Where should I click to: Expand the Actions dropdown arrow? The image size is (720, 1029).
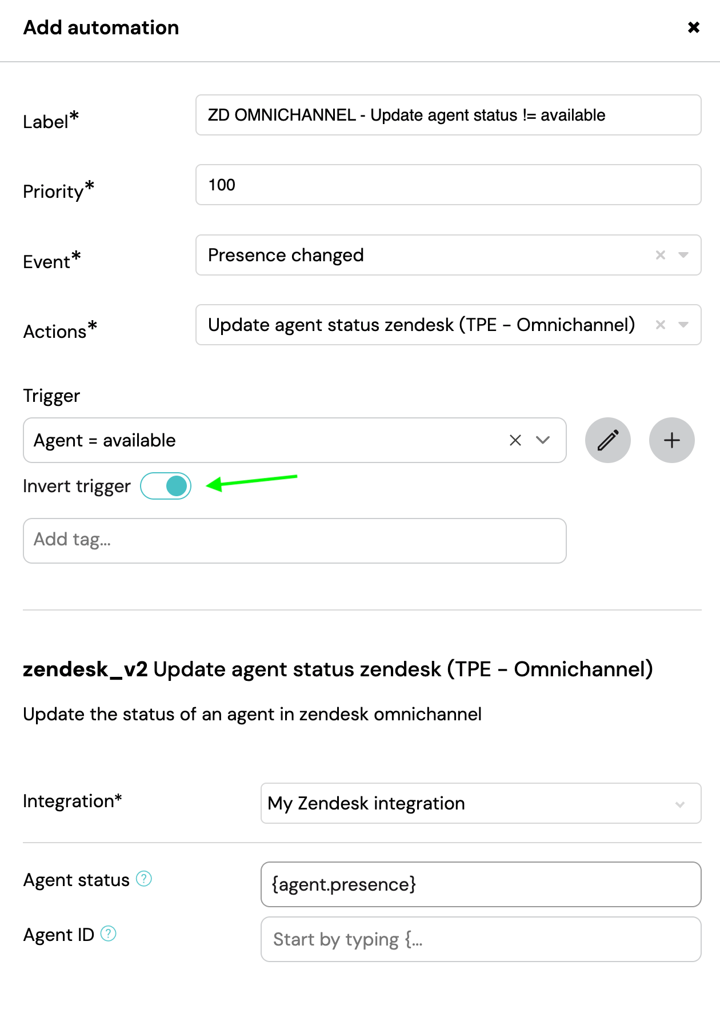pos(683,325)
